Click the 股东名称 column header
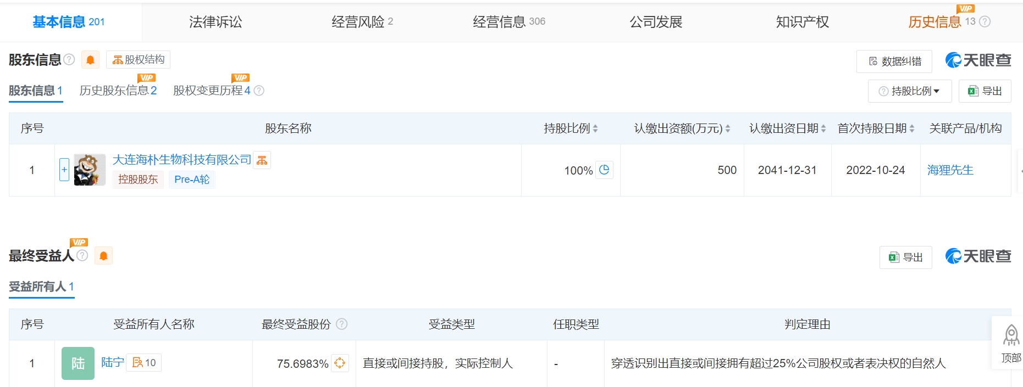This screenshot has width=1023, height=387. (288, 128)
